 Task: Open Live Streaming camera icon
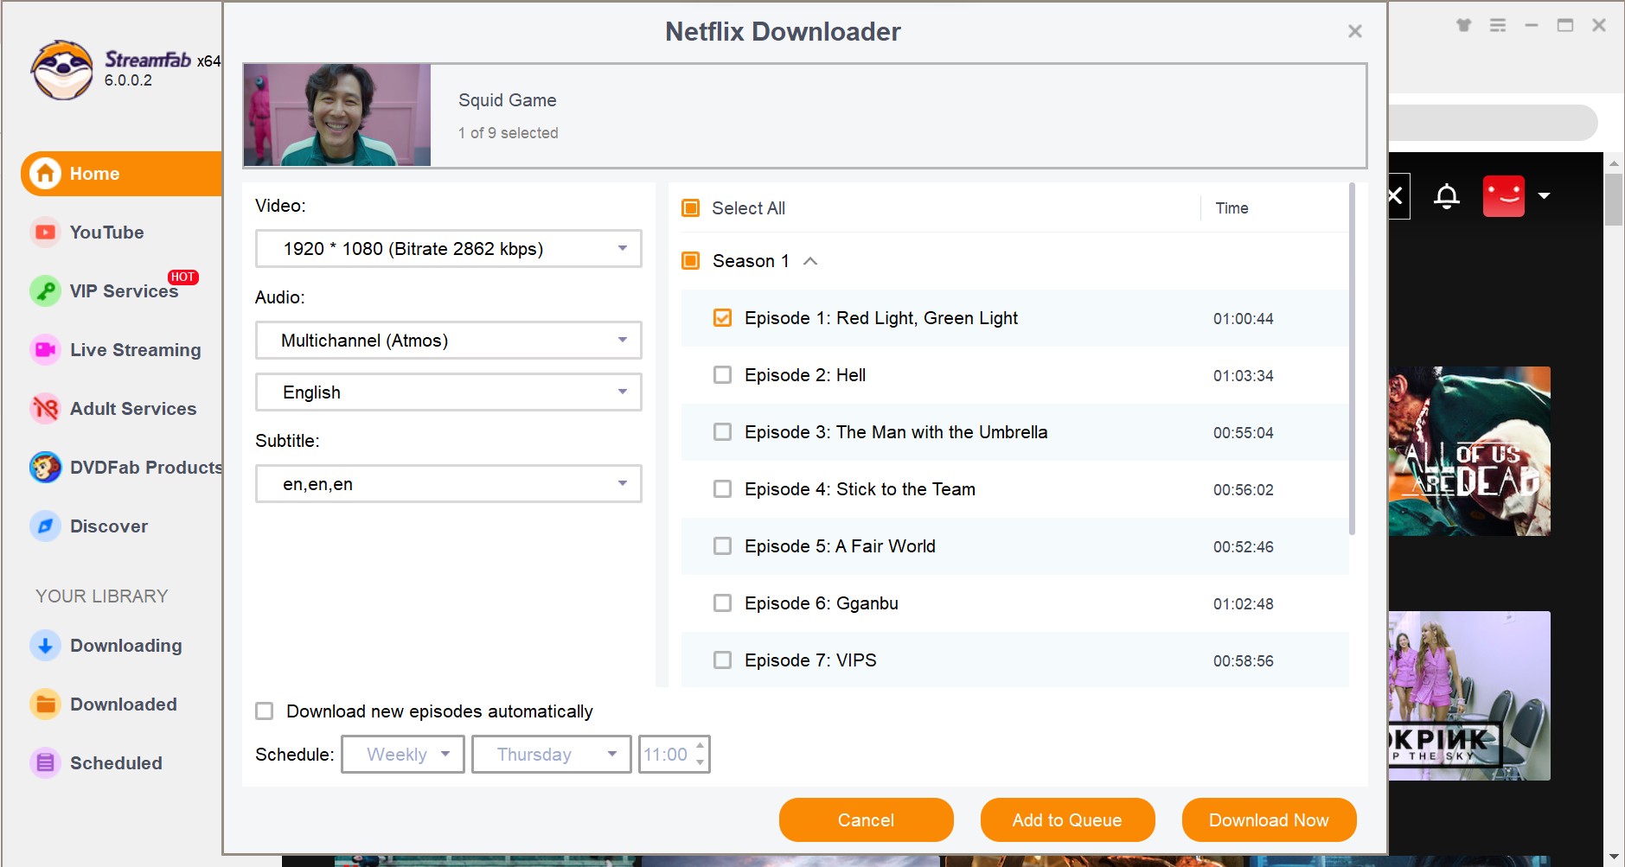tap(45, 350)
